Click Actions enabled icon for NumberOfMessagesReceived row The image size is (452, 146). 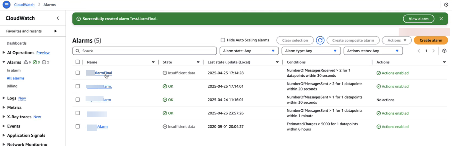point(379,73)
